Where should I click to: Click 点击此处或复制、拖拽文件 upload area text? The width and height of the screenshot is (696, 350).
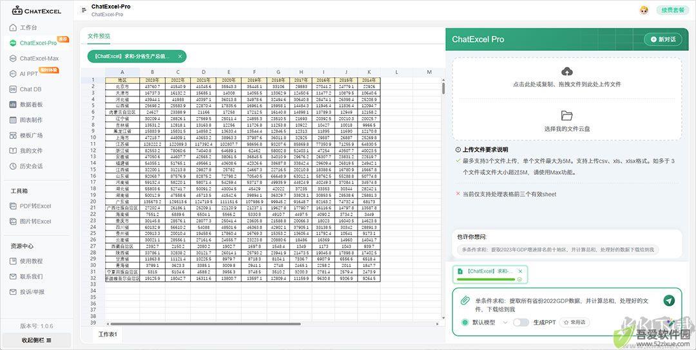point(567,84)
